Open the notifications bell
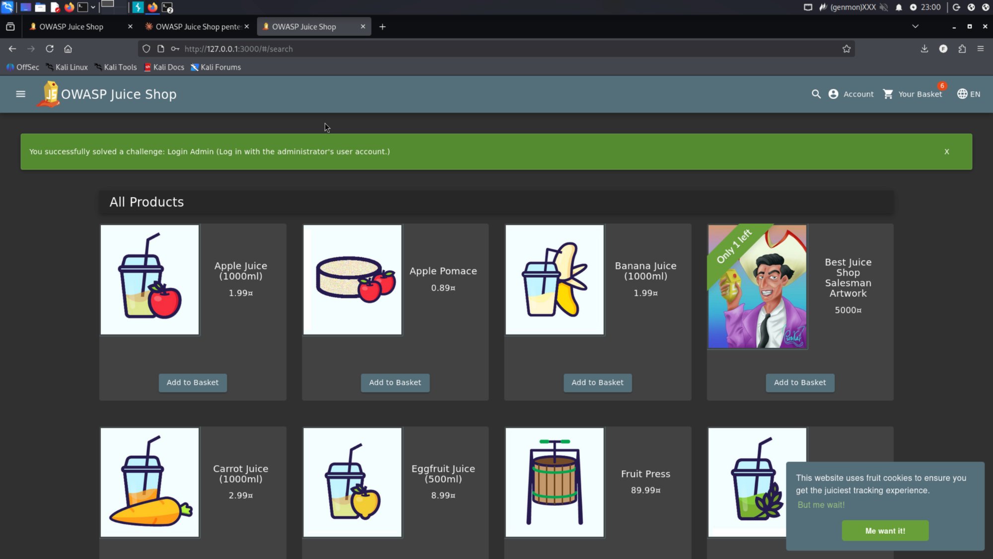Viewport: 993px width, 559px height. 899,7
